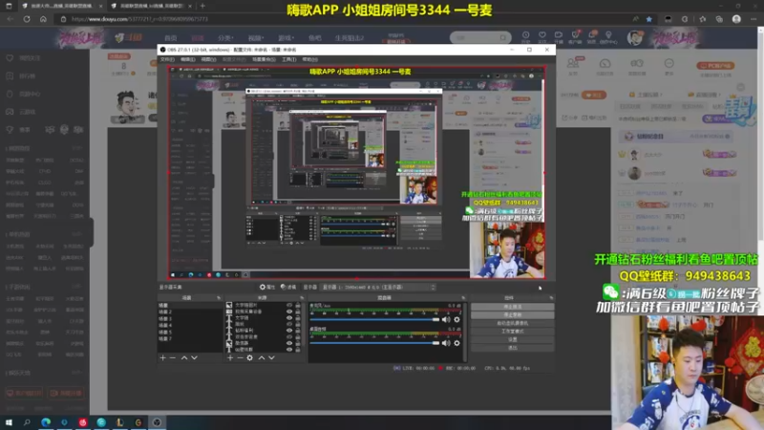Viewport: 764px width, 430px height.
Task: Click Douyu search box magnifier
Action: (x=503, y=37)
